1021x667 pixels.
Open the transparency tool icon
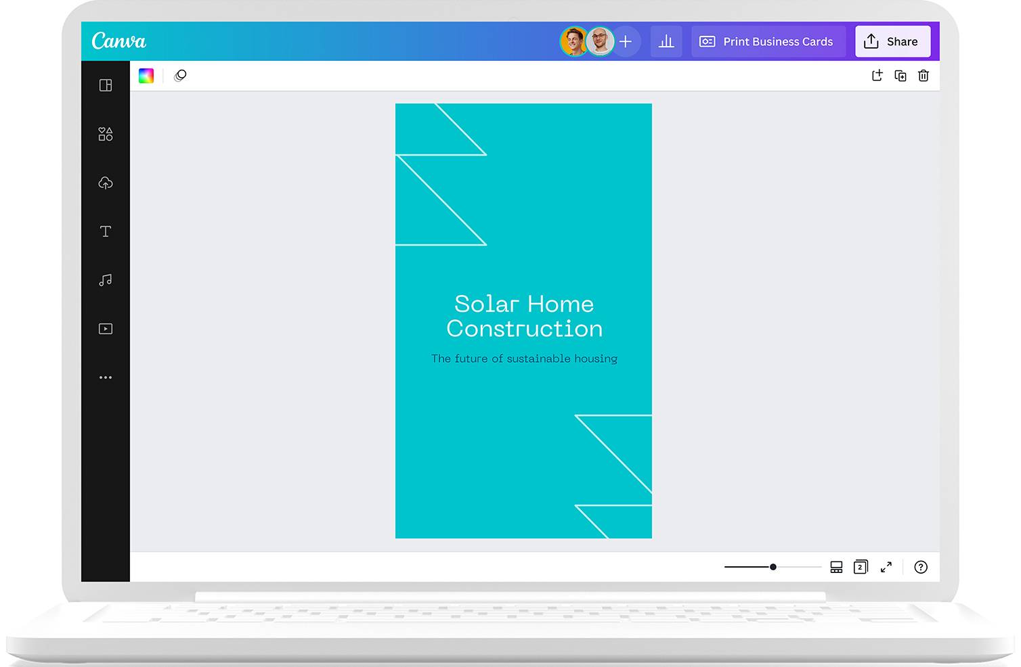click(x=180, y=76)
